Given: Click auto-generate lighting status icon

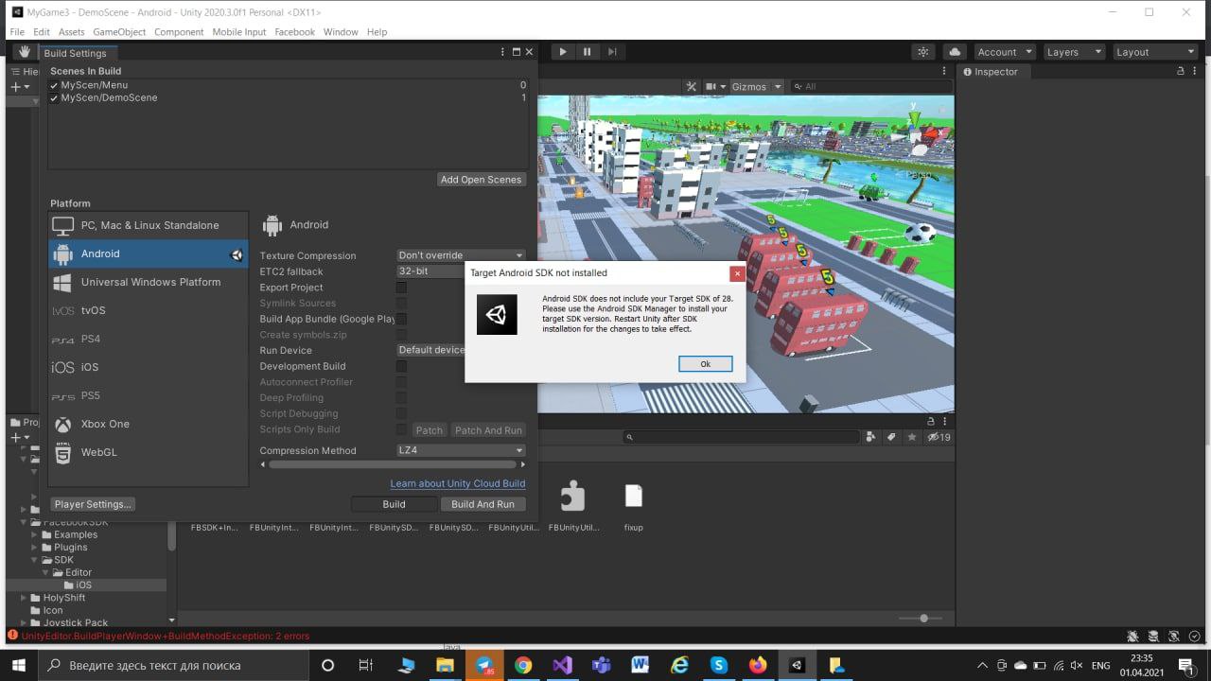Looking at the screenshot, I should point(1175,636).
